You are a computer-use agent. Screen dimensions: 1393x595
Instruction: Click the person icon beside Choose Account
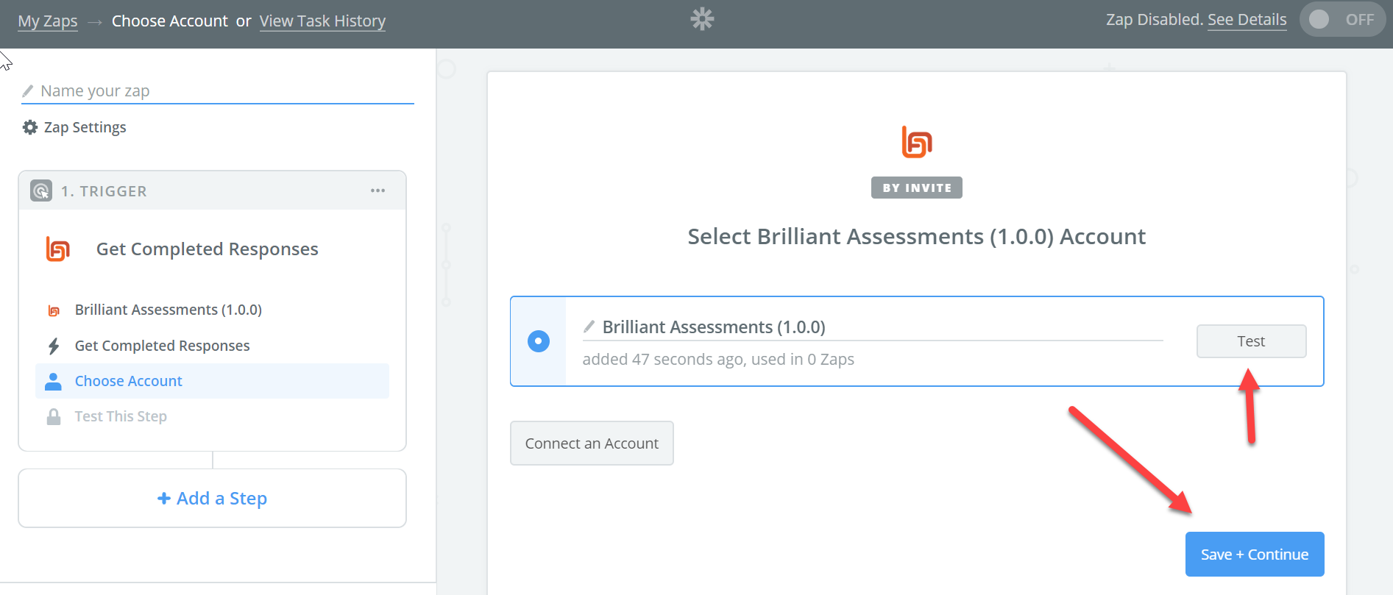tap(54, 381)
